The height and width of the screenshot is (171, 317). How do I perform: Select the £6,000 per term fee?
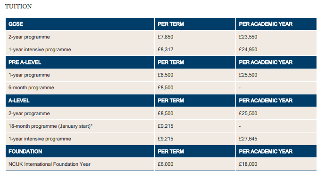click(x=166, y=164)
